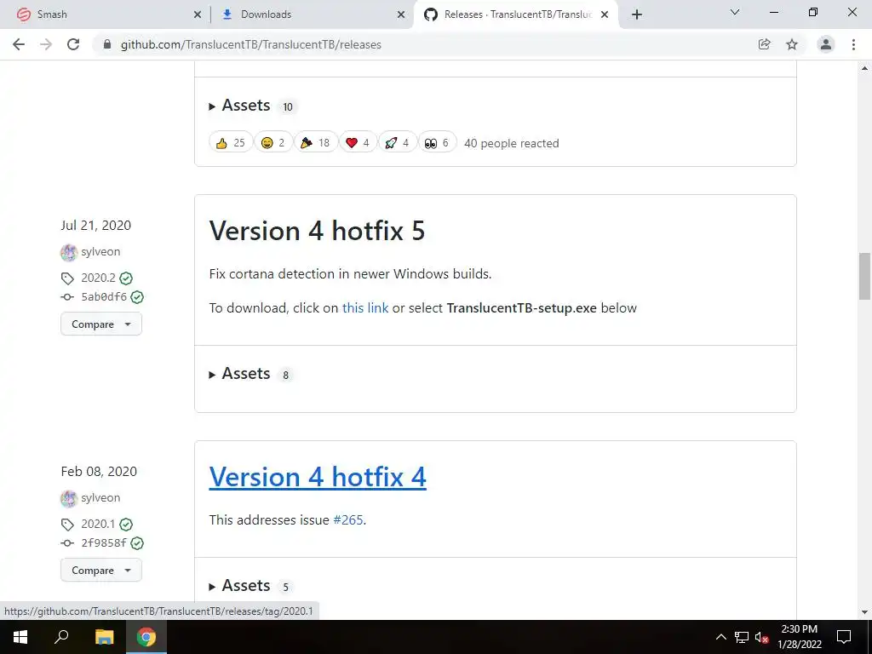Image resolution: width=872 pixels, height=654 pixels.
Task: Open File Explorer from the taskbar
Action: click(104, 637)
